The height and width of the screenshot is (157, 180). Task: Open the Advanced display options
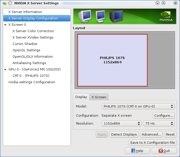[x=151, y=134]
